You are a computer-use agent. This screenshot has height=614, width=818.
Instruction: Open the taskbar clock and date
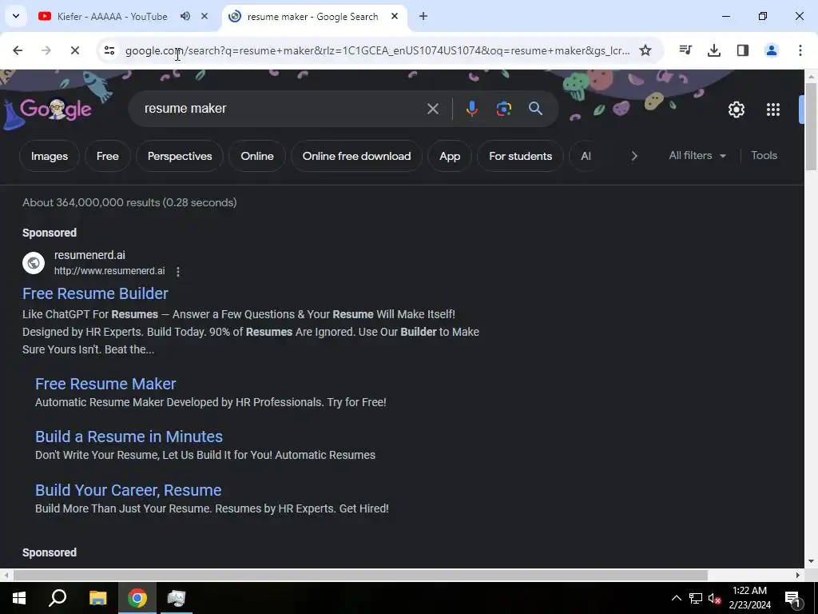tap(749, 598)
